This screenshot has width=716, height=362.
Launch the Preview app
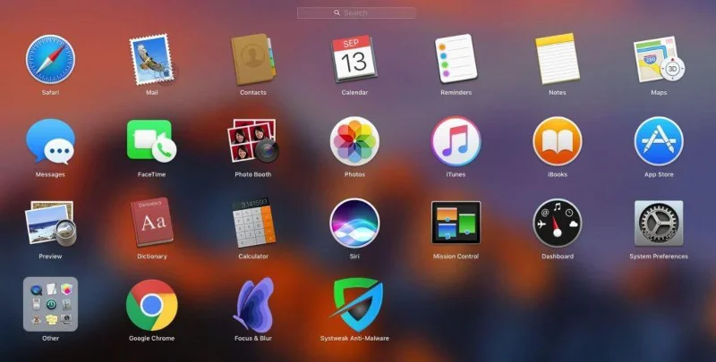(x=50, y=223)
